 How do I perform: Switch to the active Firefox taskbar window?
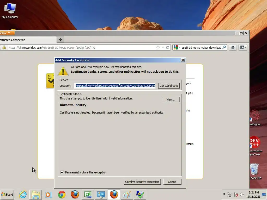tap(114, 194)
